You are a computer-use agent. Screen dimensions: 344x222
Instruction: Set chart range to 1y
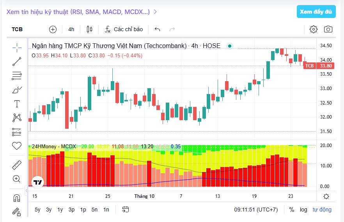coord(60,210)
